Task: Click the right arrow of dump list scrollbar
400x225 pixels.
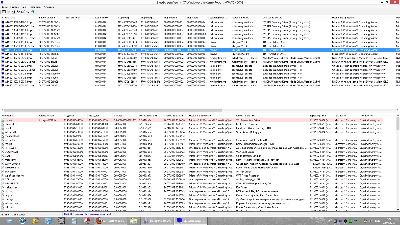Action: [398, 110]
